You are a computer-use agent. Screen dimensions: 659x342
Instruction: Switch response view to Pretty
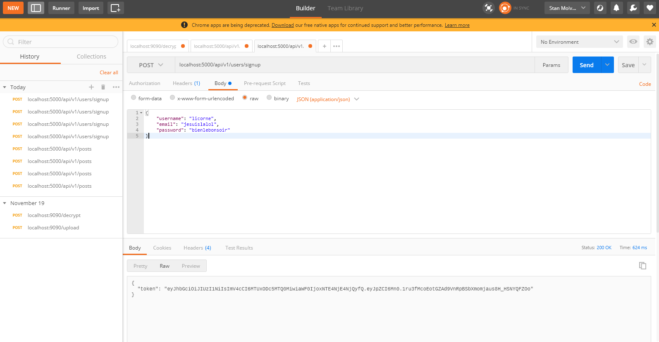click(x=140, y=266)
